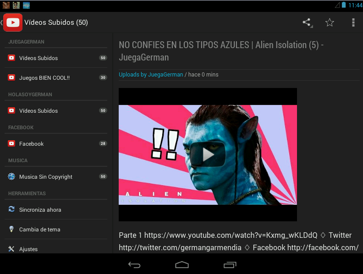Tap the Android home navigation button
The height and width of the screenshot is (274, 363).
coord(182,265)
